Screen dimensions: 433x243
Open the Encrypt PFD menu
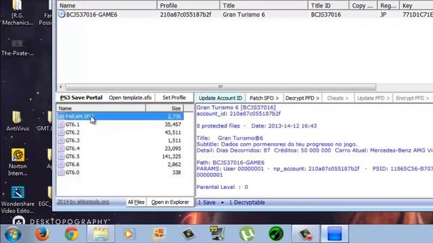point(413,98)
